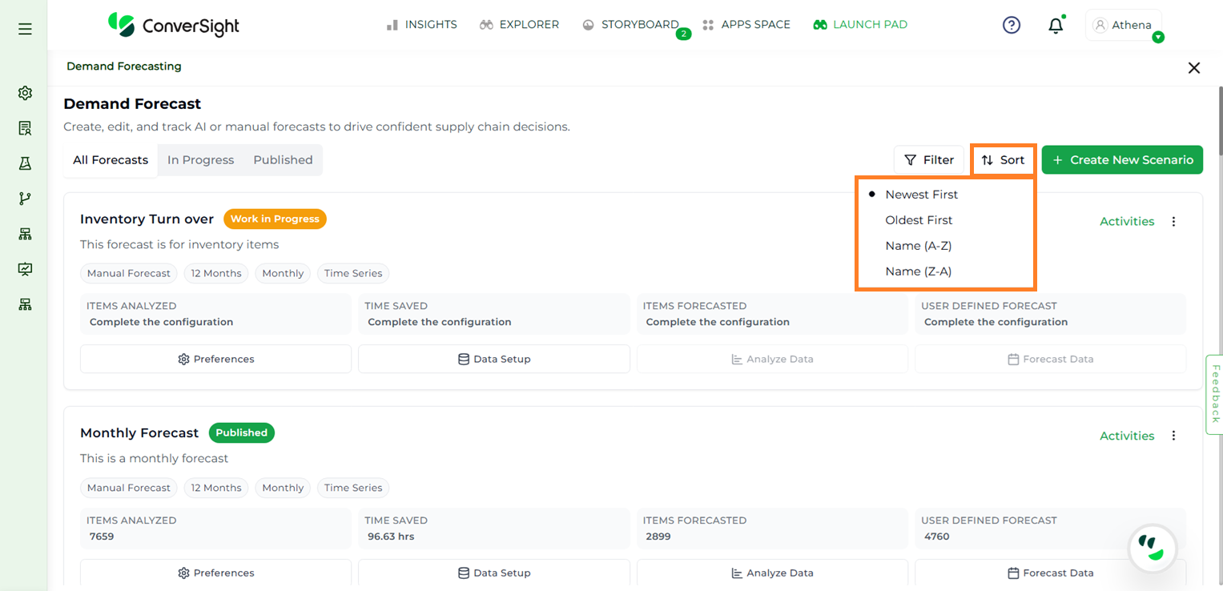Click the settings gear in left sidebar
The height and width of the screenshot is (591, 1223).
(25, 93)
